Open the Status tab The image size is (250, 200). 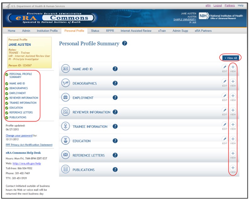pos(95,31)
